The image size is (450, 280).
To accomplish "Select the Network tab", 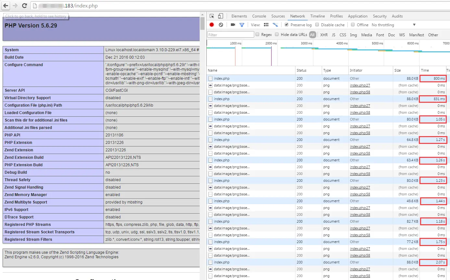I will point(298,16).
